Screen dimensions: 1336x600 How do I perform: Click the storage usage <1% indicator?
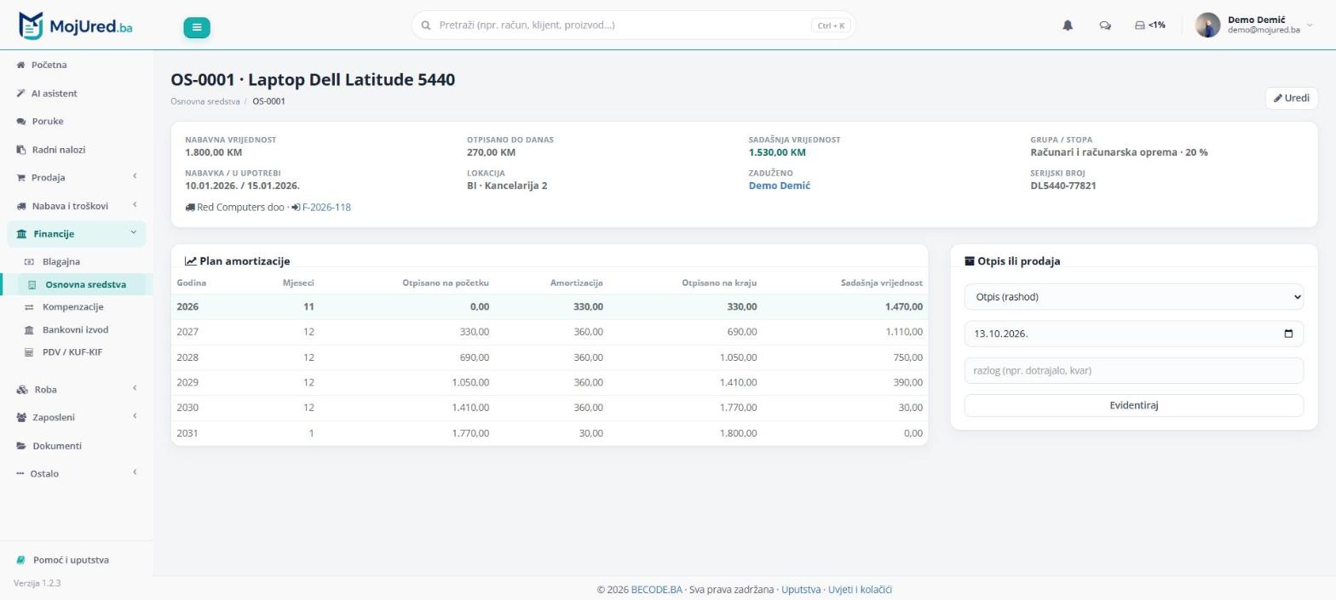click(x=1150, y=26)
